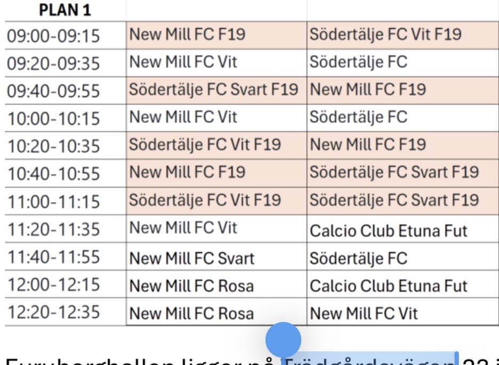Click Södertälje FC Svart F19 in the 10:40 row
Image resolution: width=499 pixels, height=365 pixels.
[x=394, y=172]
